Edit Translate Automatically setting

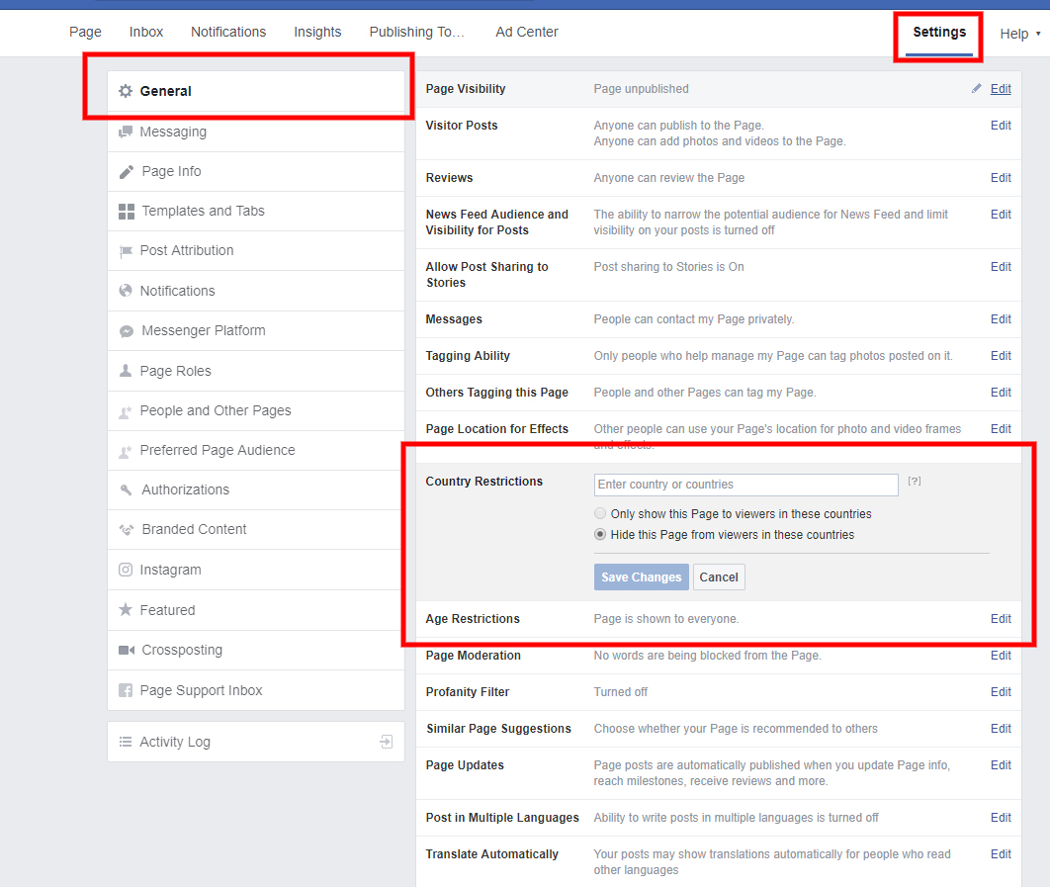coord(1001,854)
